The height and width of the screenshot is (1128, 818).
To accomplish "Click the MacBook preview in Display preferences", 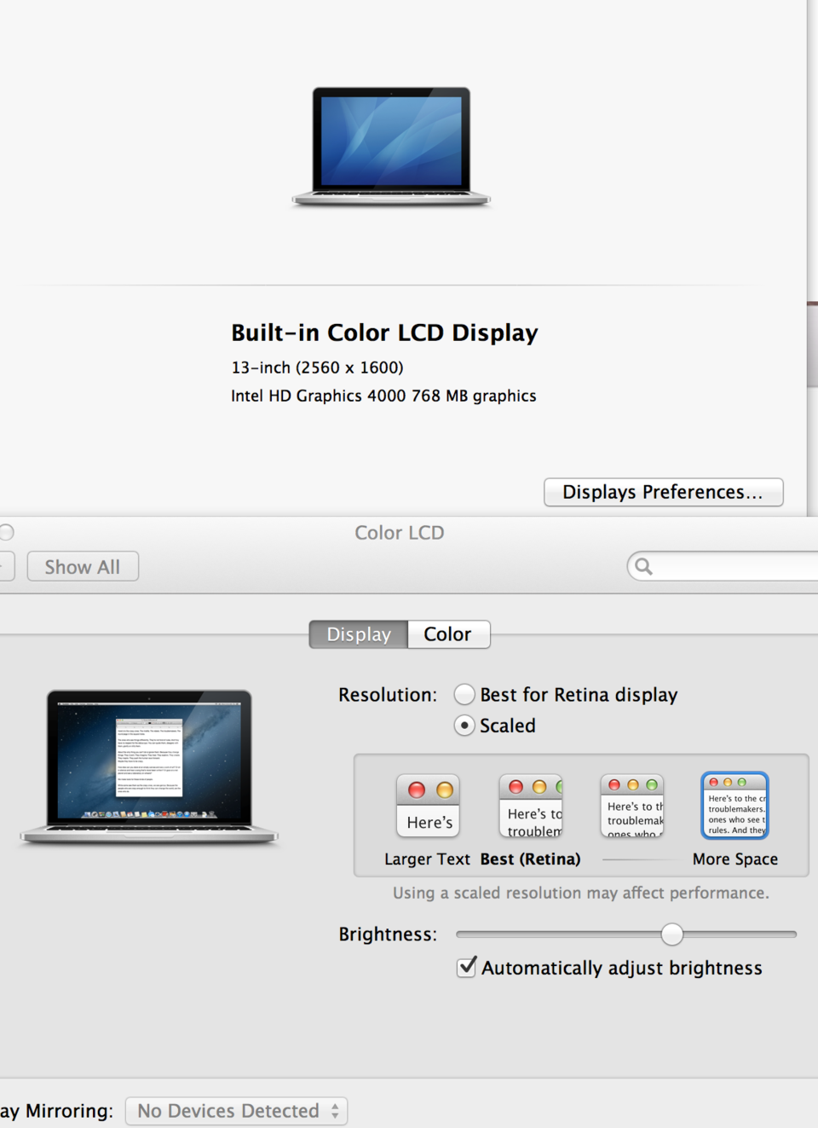I will click(149, 766).
